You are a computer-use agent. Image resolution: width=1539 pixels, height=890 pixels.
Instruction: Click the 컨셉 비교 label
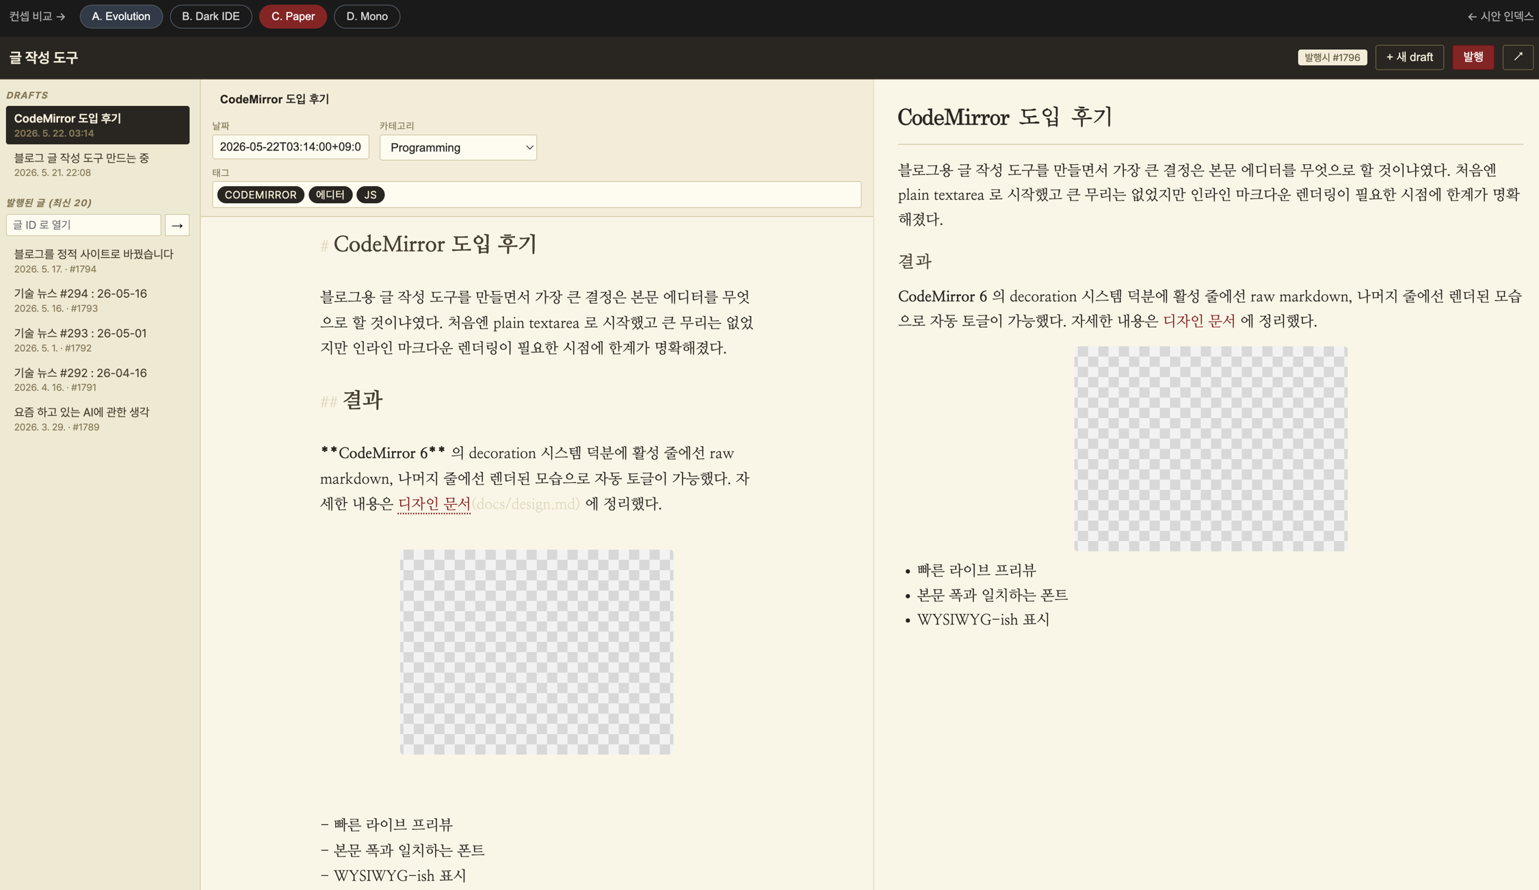(x=37, y=16)
